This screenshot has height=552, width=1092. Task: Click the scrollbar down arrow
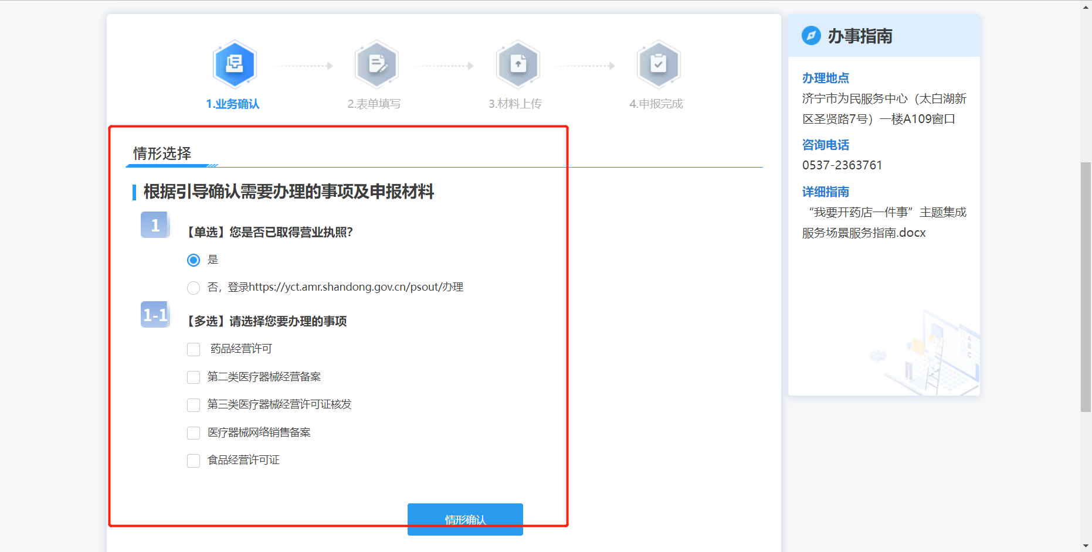click(x=1086, y=546)
